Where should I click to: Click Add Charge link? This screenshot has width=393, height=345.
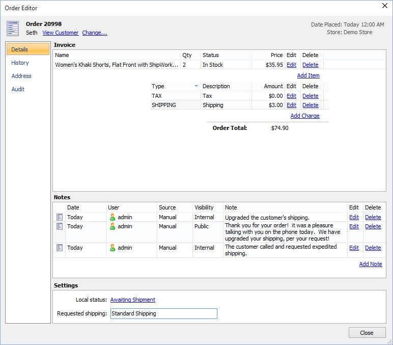tap(305, 116)
